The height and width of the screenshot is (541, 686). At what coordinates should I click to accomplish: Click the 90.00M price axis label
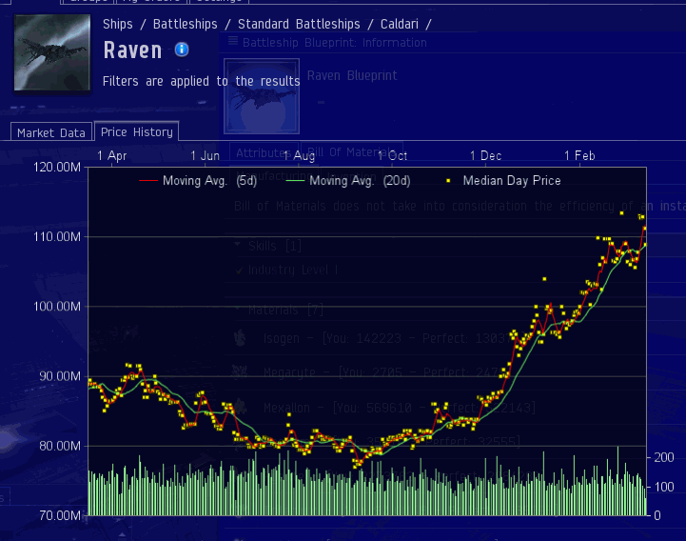click(x=60, y=376)
